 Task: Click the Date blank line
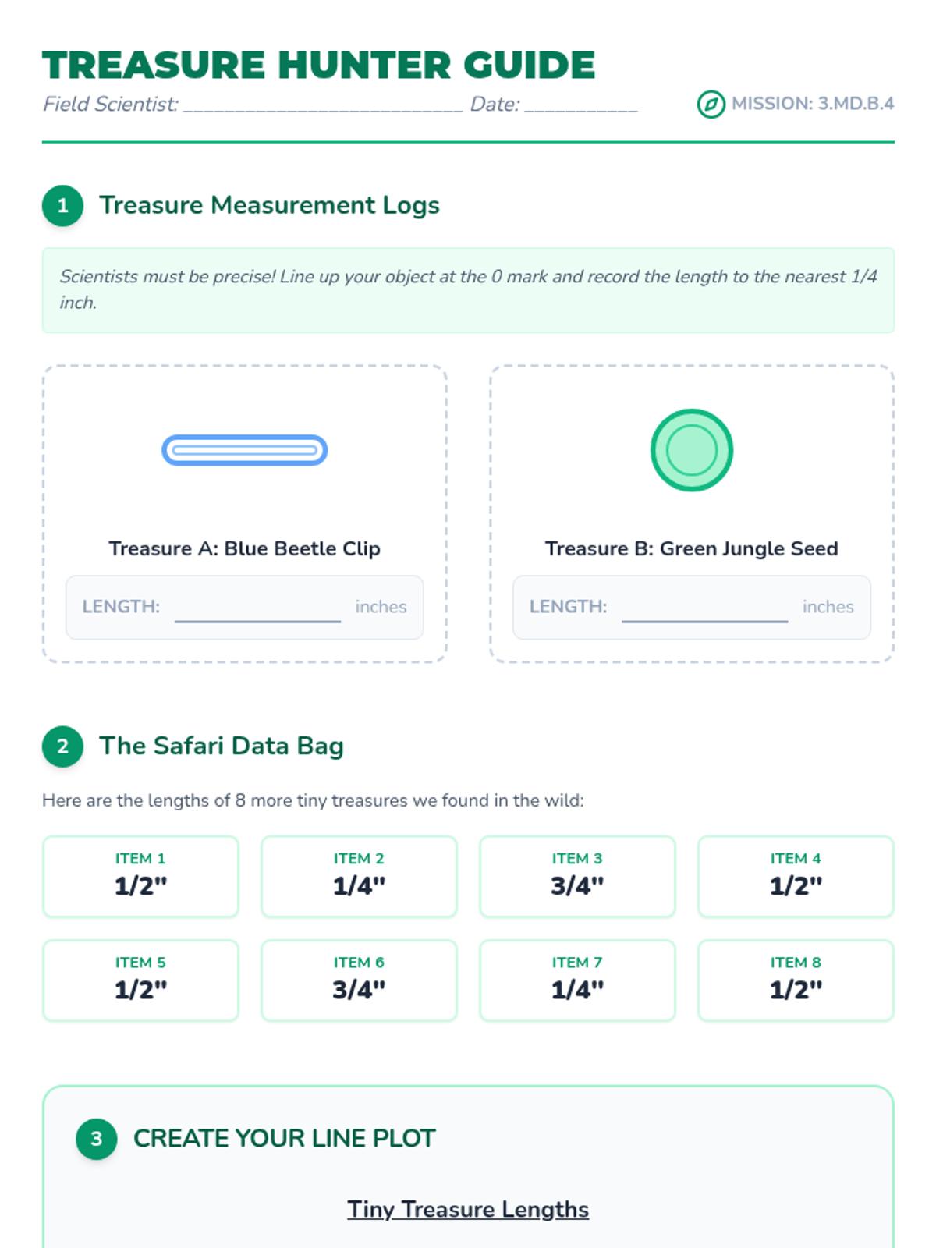(581, 105)
